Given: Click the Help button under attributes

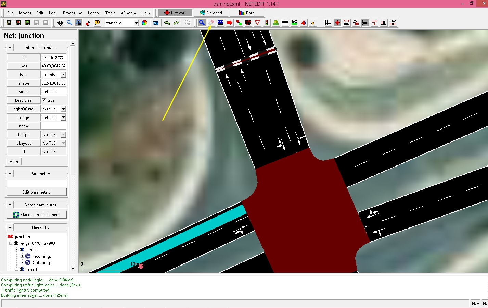Looking at the screenshot, I should [x=14, y=161].
